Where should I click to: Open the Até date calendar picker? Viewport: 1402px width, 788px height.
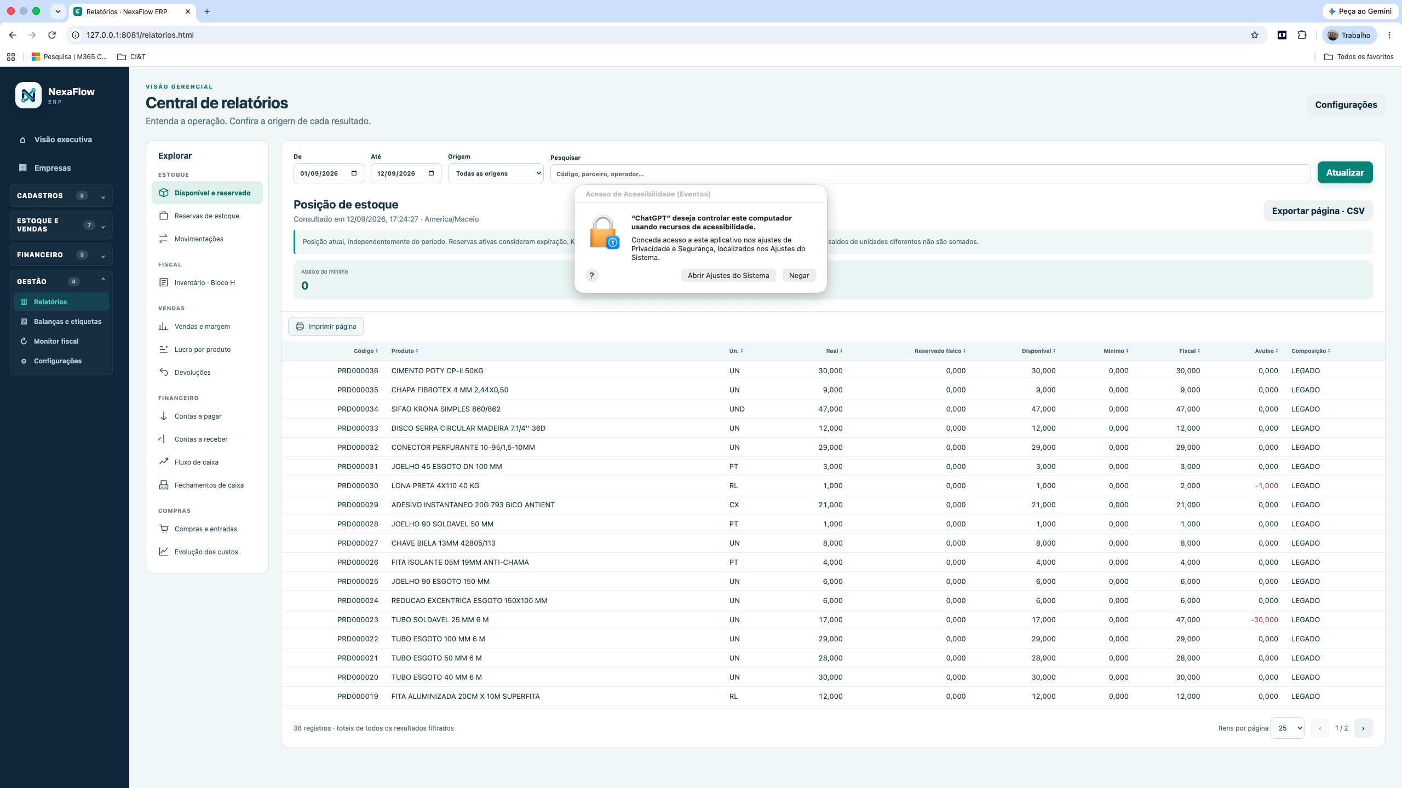pos(431,173)
